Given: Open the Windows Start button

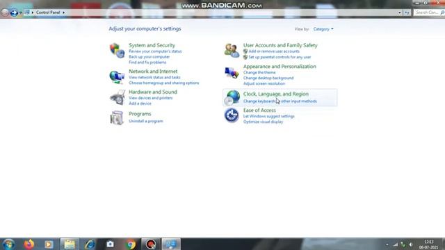Looking at the screenshot, I should pyautogui.click(x=8, y=244).
